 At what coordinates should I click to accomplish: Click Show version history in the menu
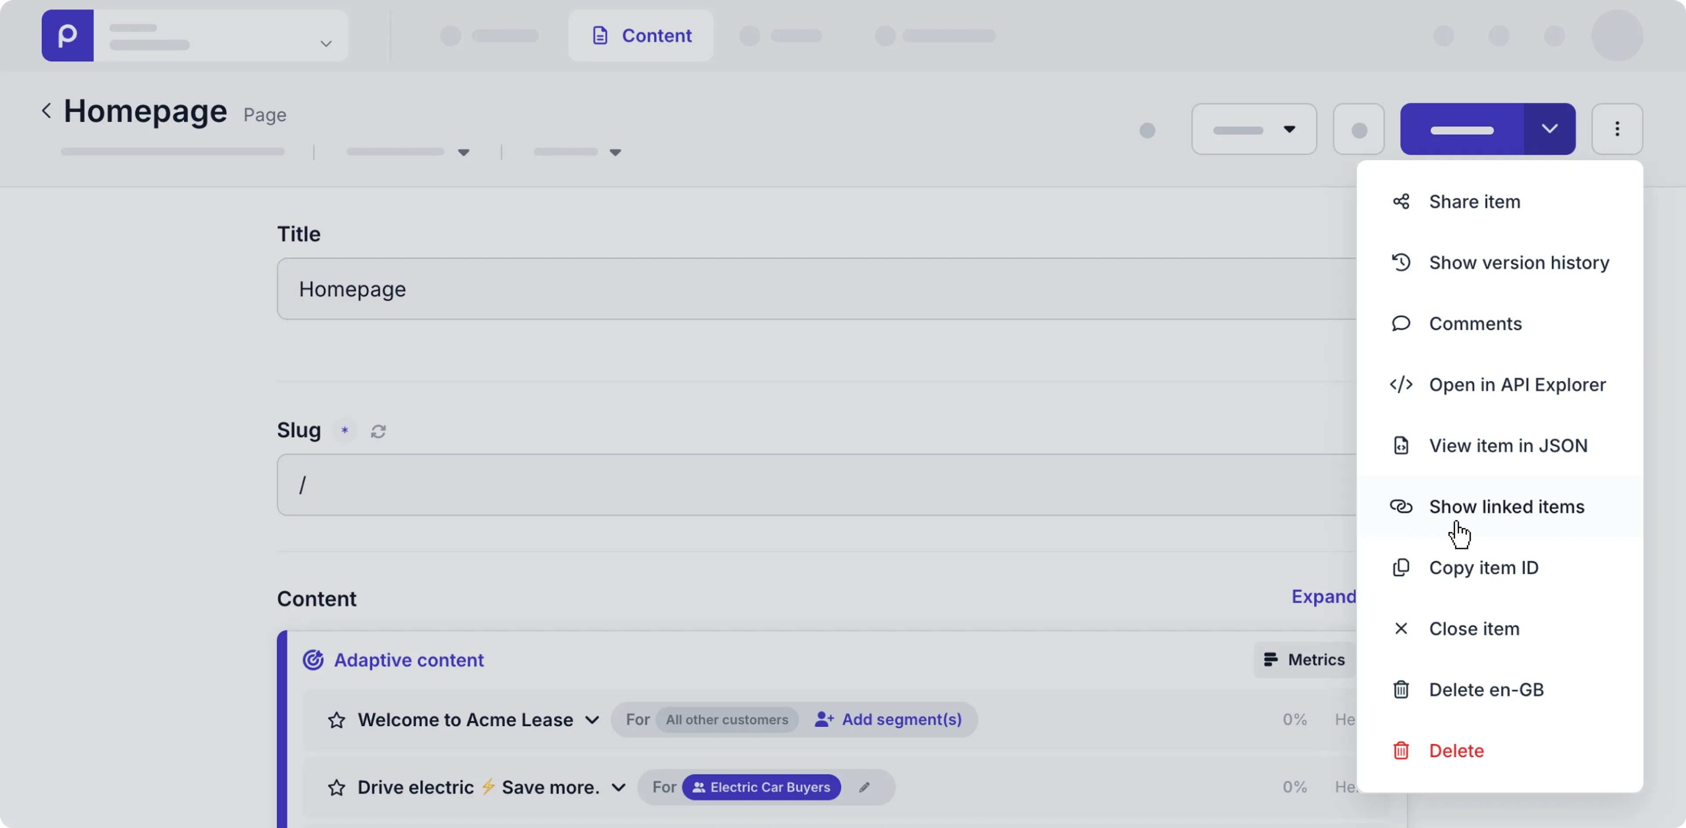pos(1518,262)
